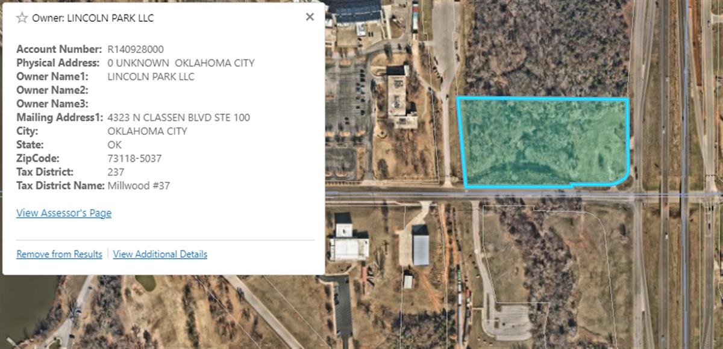
Task: Click Remove from Results
Action: [x=59, y=254]
